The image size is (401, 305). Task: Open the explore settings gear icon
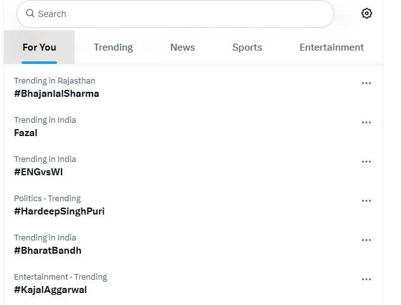[x=366, y=13]
